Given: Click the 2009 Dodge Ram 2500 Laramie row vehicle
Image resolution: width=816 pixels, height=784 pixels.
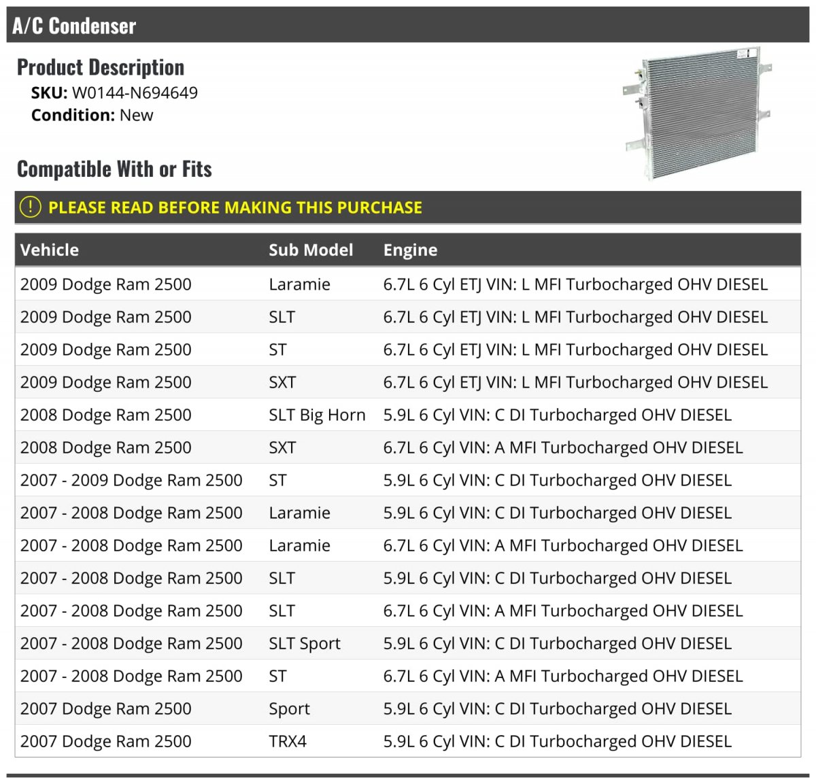Looking at the screenshot, I should [x=106, y=284].
